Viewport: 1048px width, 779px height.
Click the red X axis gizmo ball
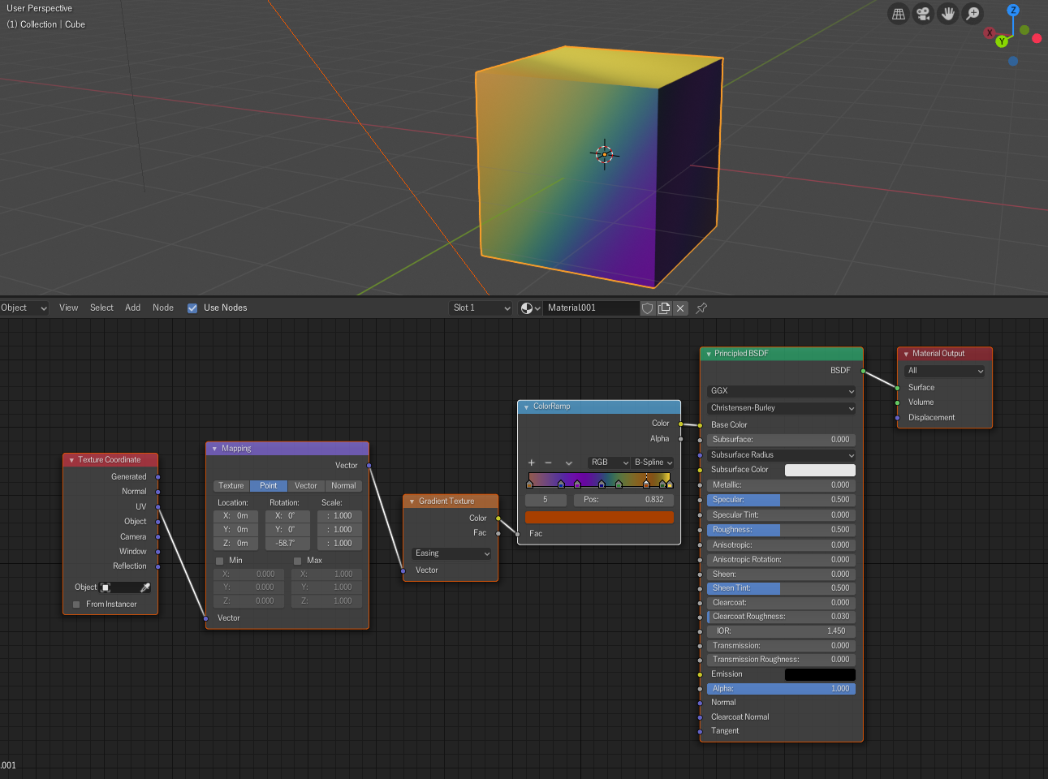pos(990,32)
